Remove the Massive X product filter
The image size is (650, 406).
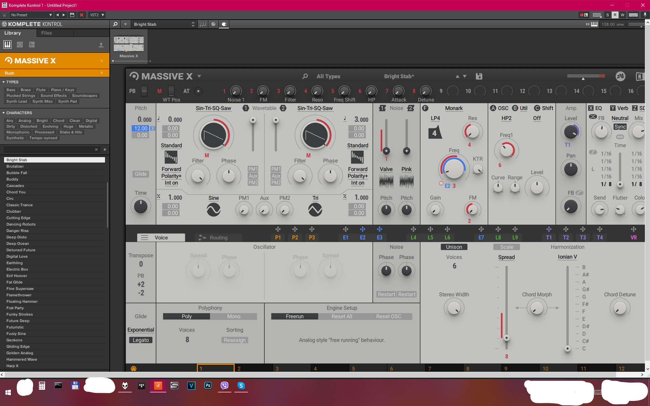pos(102,61)
